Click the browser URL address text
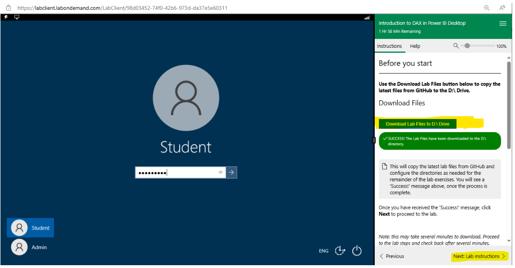515x268 pixels. click(x=122, y=8)
